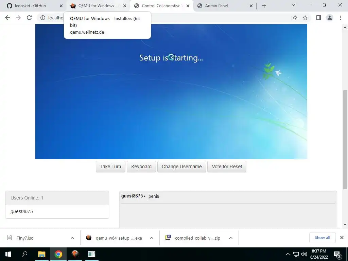348x261 pixels.
Task: Open the qemu-w64-setup exe download
Action: pos(119,238)
